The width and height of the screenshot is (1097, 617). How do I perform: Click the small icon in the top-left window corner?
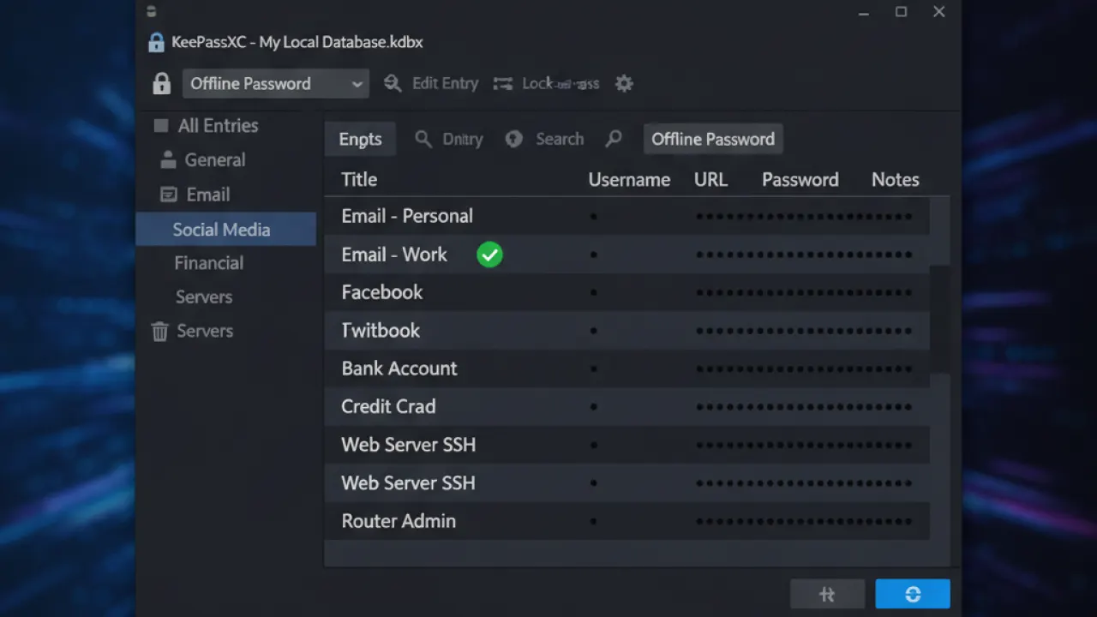[x=152, y=11]
